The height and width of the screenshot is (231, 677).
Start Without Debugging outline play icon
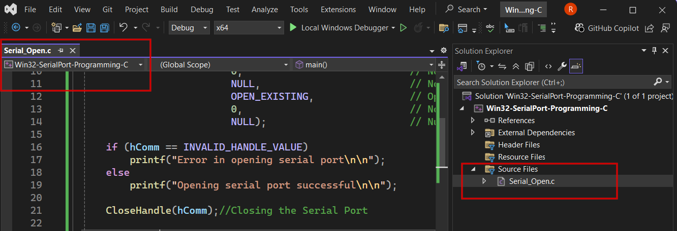point(404,28)
